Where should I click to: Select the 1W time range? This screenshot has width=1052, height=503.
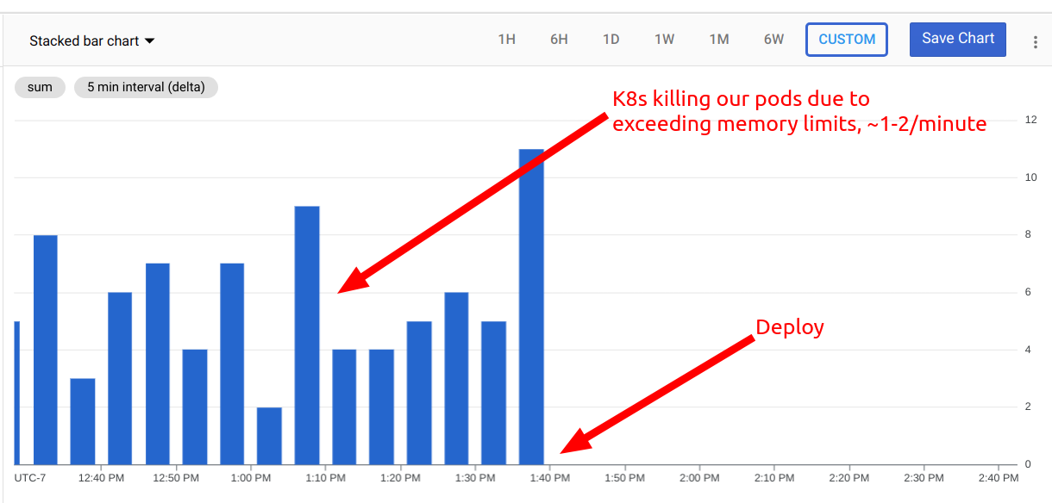pyautogui.click(x=664, y=39)
